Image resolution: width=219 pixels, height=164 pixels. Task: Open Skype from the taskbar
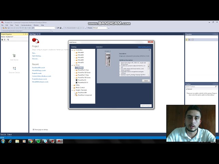(x=46, y=141)
